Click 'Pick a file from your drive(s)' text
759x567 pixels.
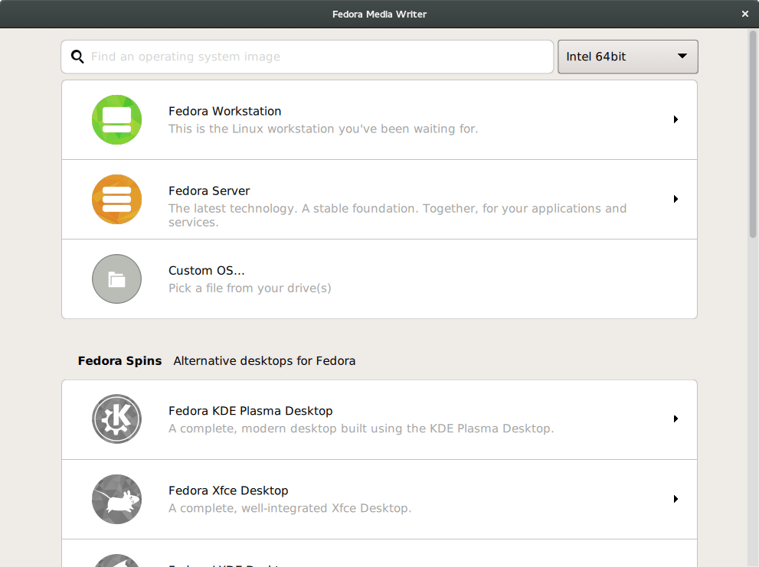[250, 288]
